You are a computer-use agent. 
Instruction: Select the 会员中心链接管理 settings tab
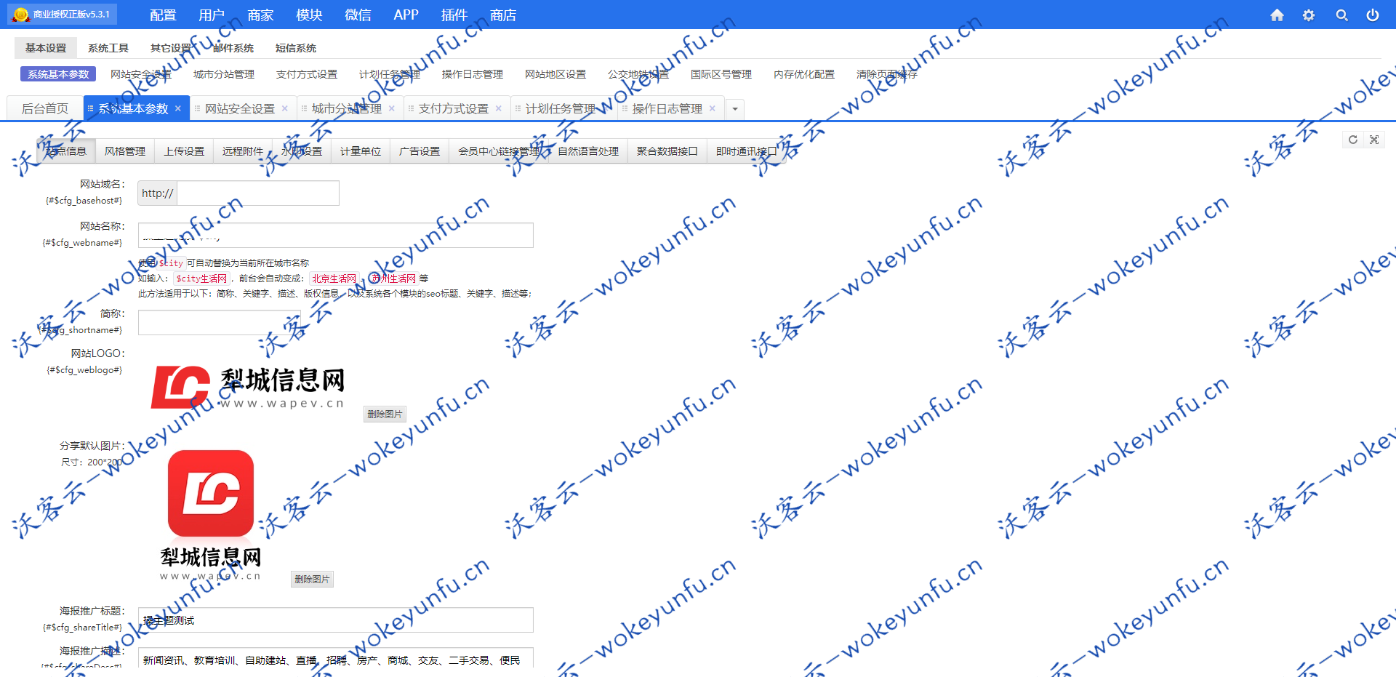point(499,151)
